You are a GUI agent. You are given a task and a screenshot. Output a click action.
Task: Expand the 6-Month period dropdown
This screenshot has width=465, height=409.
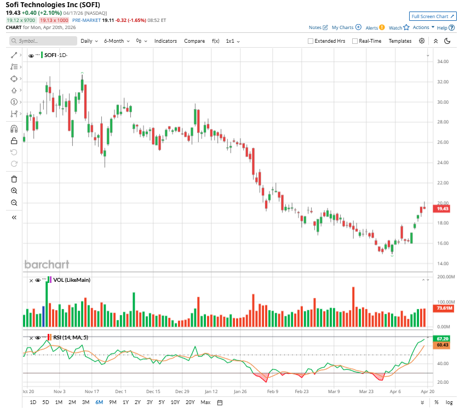(117, 41)
